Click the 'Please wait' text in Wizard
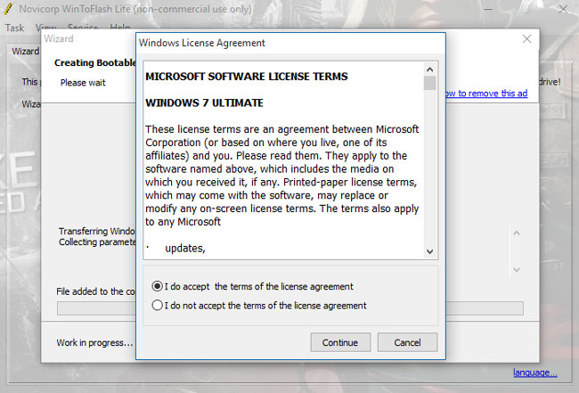 (83, 83)
